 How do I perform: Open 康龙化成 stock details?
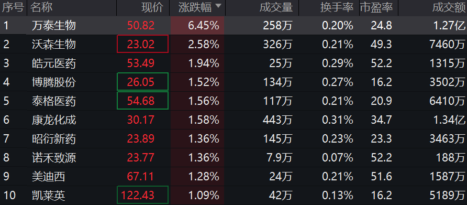[54, 120]
